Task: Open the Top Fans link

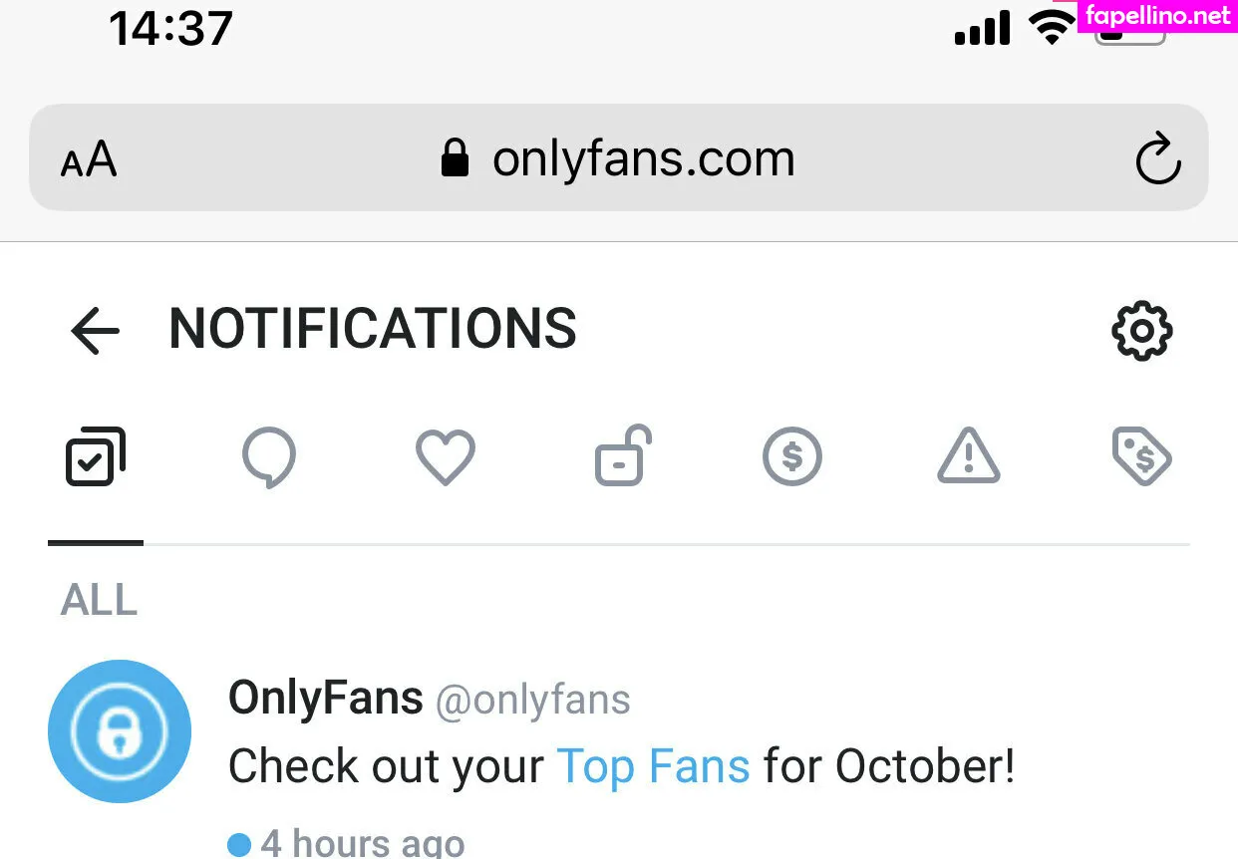Action: coord(654,765)
